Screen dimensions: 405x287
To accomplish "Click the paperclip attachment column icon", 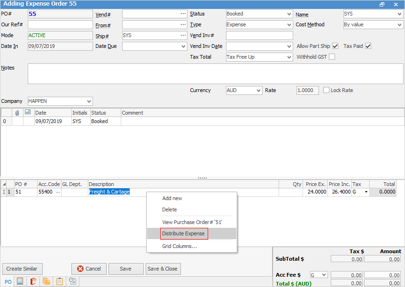I will (17, 113).
